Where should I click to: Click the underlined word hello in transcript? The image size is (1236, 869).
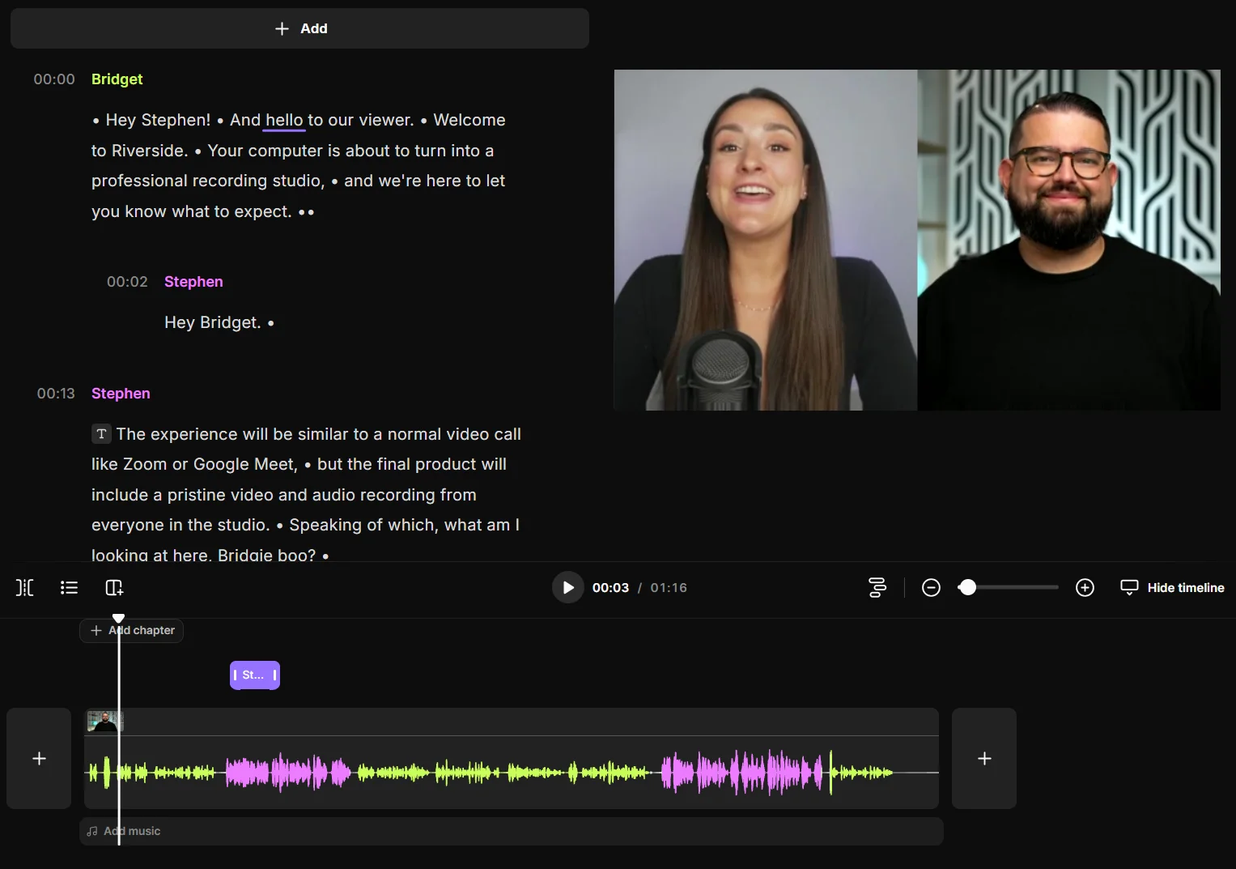pyautogui.click(x=283, y=119)
